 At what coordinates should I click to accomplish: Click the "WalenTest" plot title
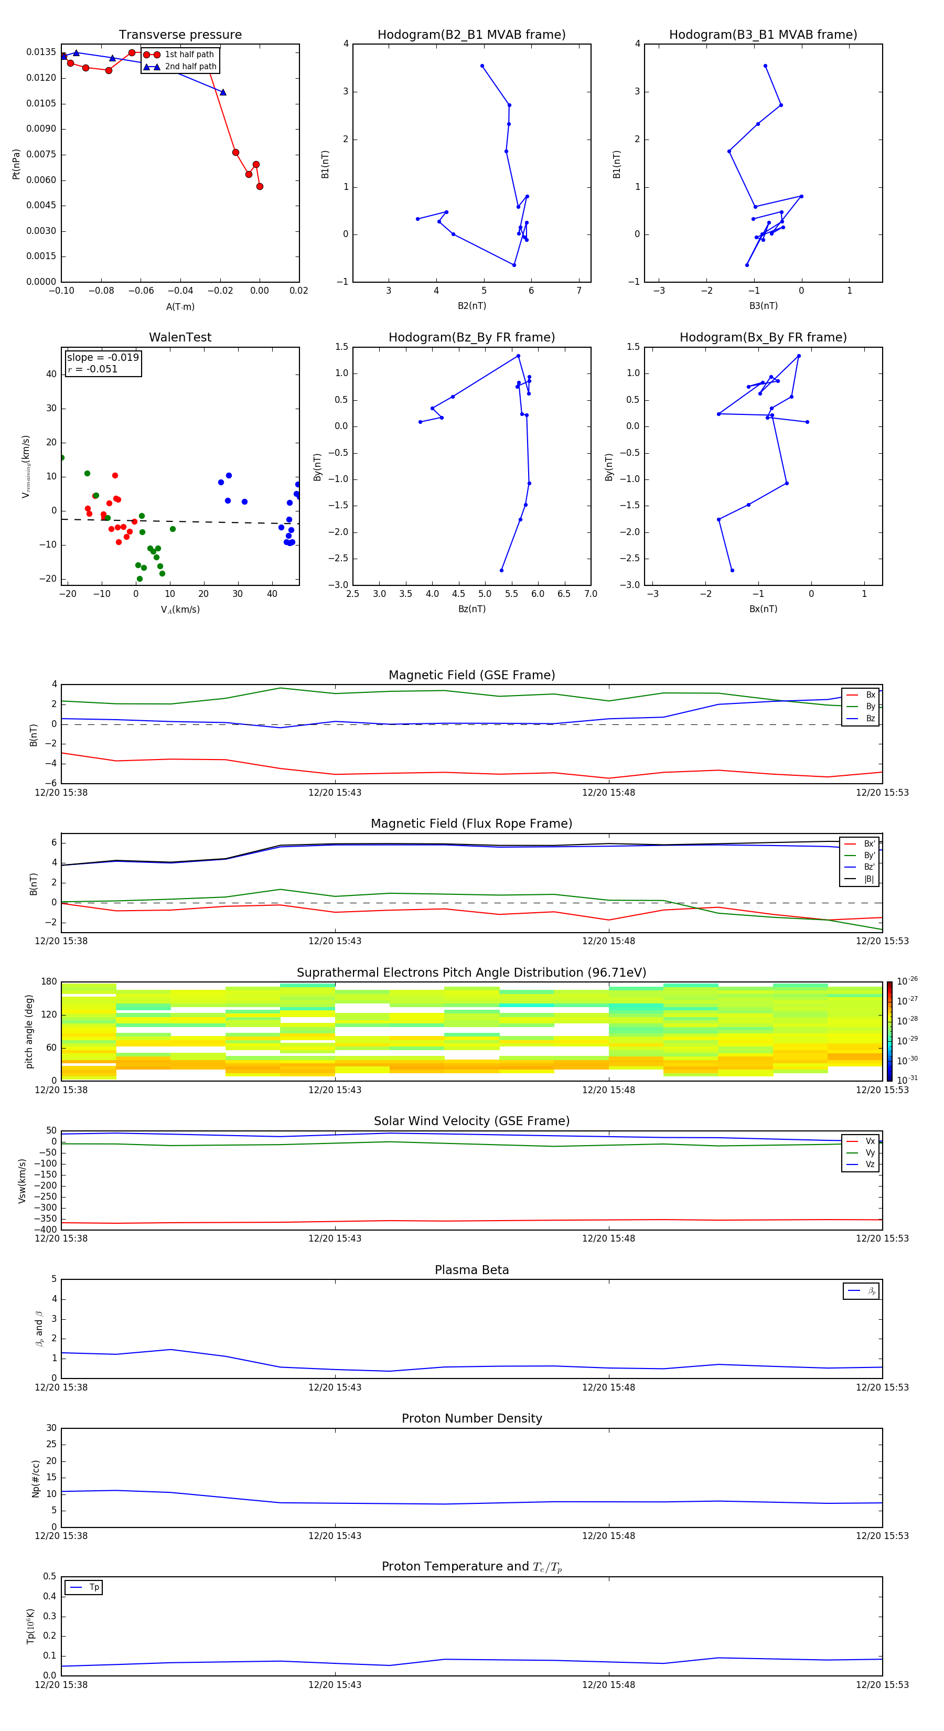click(x=180, y=337)
